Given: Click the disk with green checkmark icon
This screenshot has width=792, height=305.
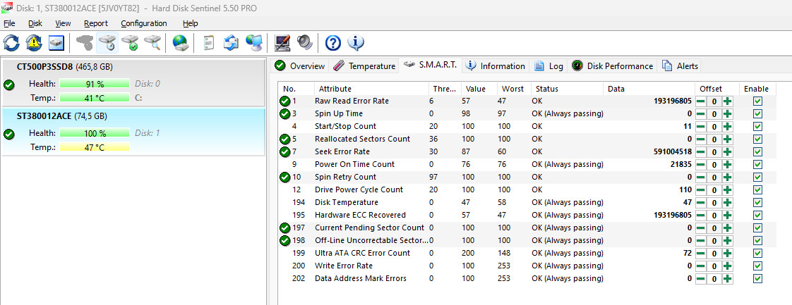Looking at the screenshot, I should (x=129, y=43).
